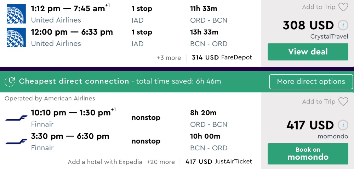Select the 1:12 pm United outbound flight
The width and height of the screenshot is (354, 169).
68,8
